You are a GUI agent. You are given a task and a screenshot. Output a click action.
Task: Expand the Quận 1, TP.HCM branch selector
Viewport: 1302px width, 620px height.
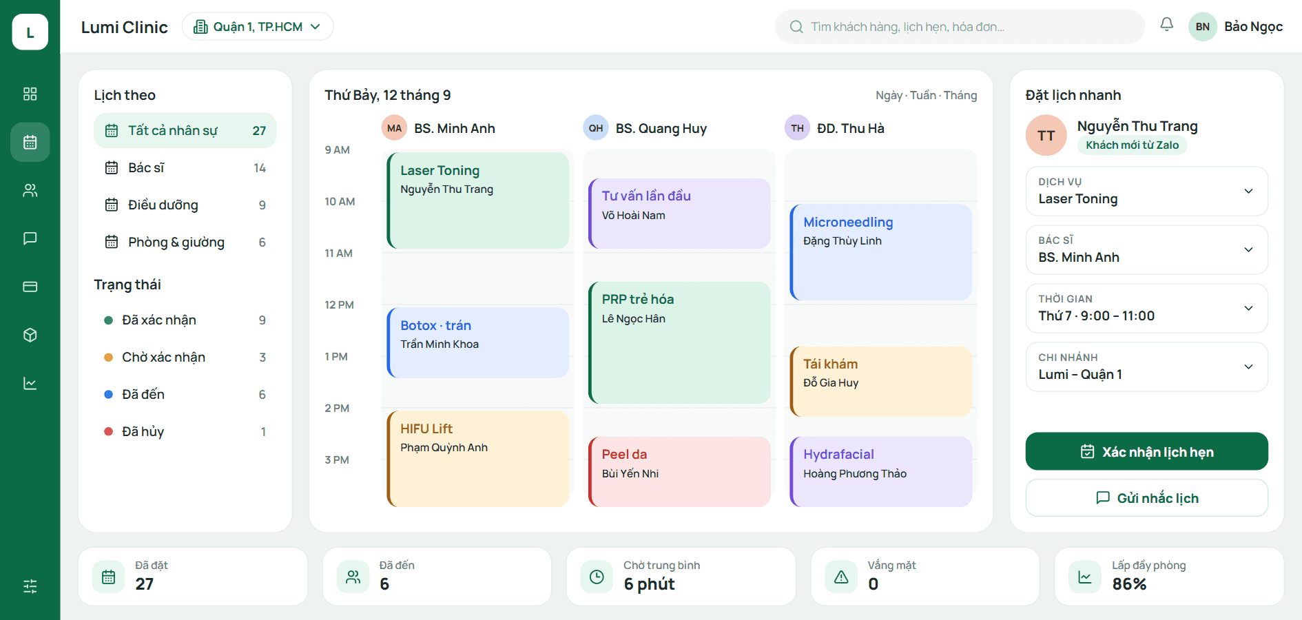258,26
